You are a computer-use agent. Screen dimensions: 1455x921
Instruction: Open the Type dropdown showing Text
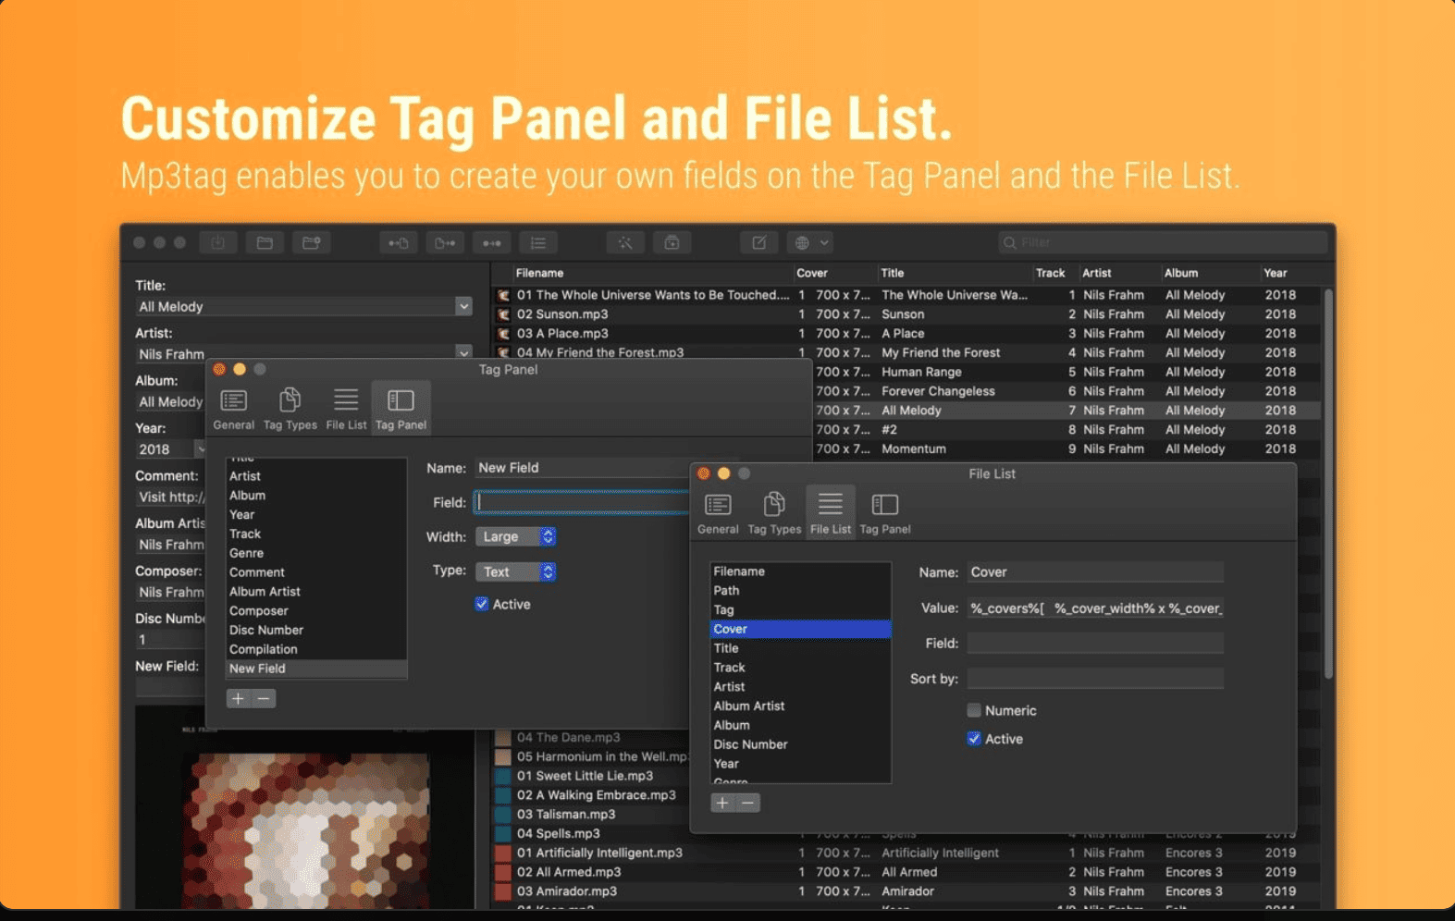(x=516, y=571)
